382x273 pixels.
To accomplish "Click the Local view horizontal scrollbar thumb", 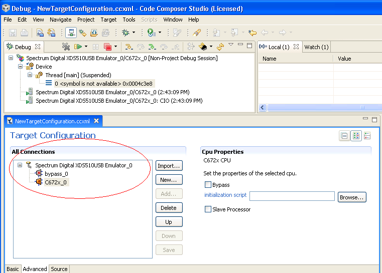I will (x=325, y=108).
